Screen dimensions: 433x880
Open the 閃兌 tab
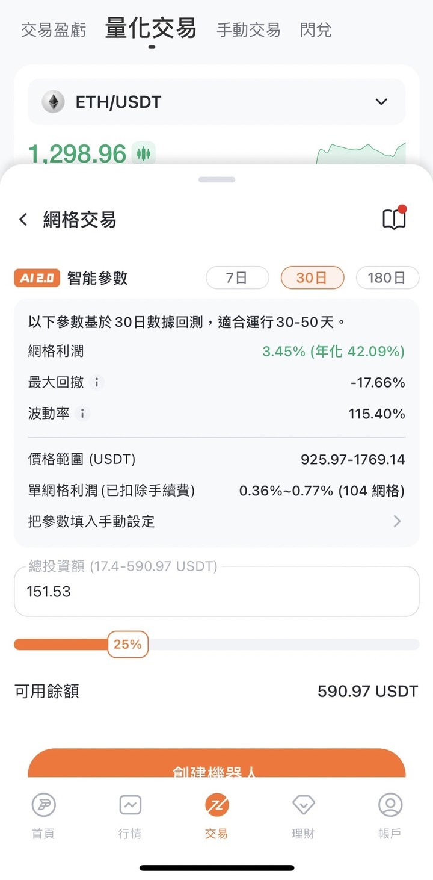[316, 30]
